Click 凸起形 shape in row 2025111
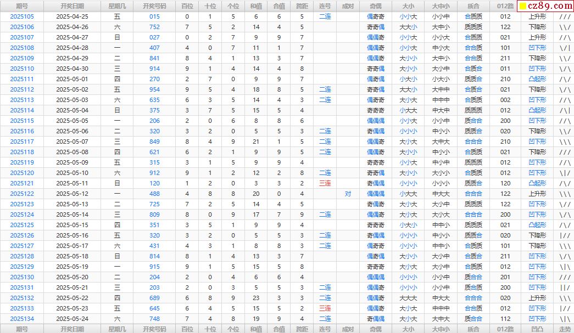 coord(537,79)
